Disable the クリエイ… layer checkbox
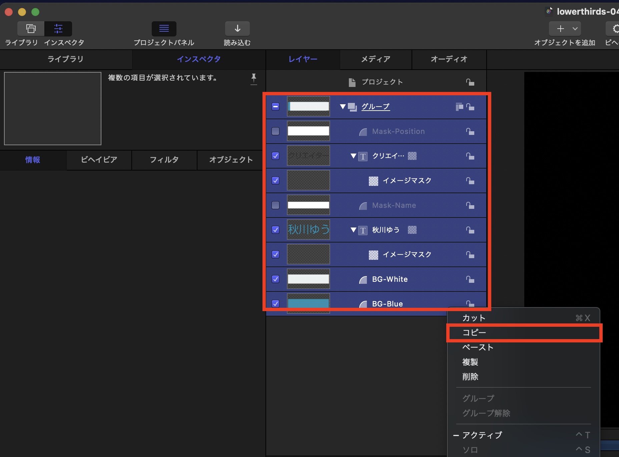This screenshot has width=619, height=457. 275,156
